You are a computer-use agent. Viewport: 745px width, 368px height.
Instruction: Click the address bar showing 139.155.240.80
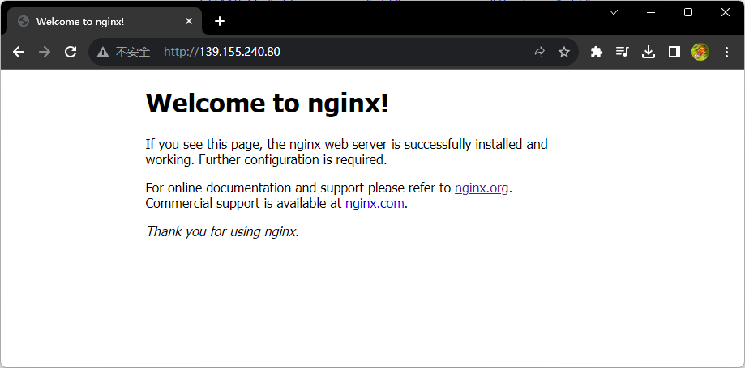point(324,52)
